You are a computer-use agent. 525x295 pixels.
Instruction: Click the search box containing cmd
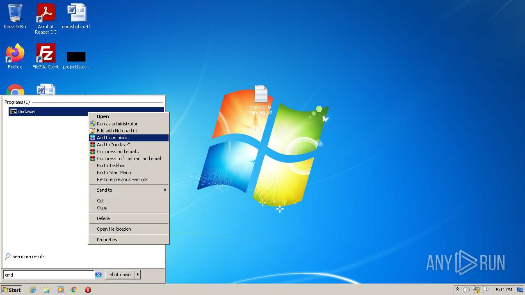[x=49, y=275]
